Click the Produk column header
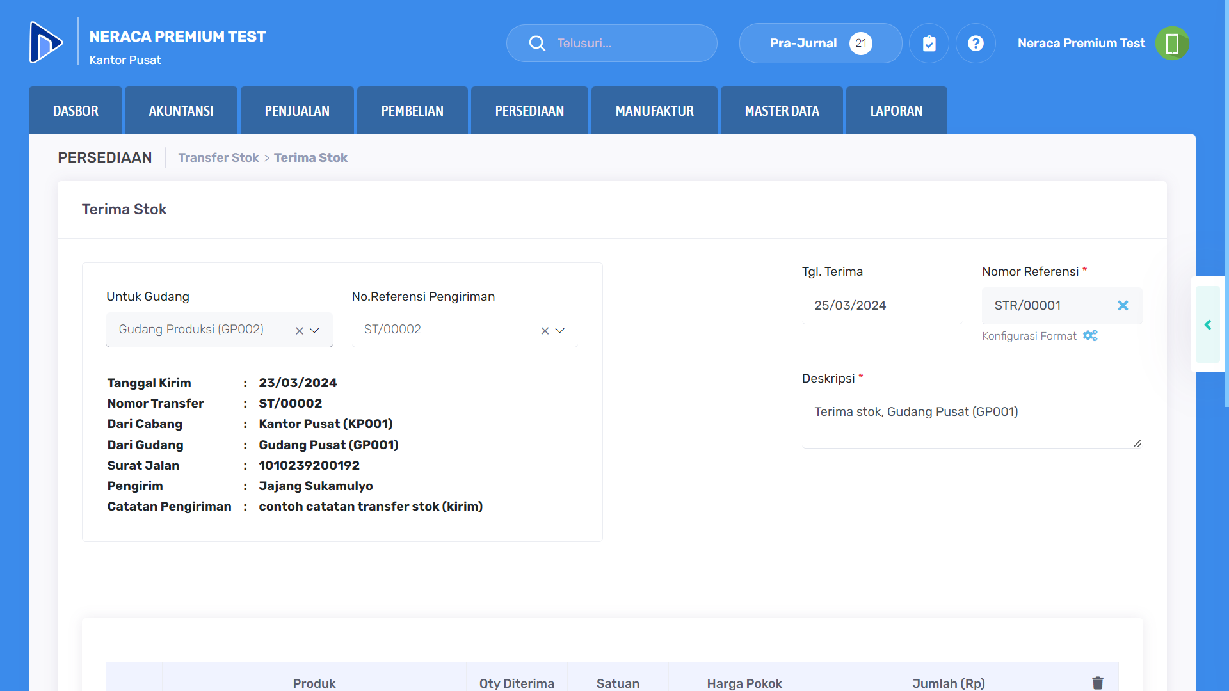The image size is (1229, 691). click(314, 683)
